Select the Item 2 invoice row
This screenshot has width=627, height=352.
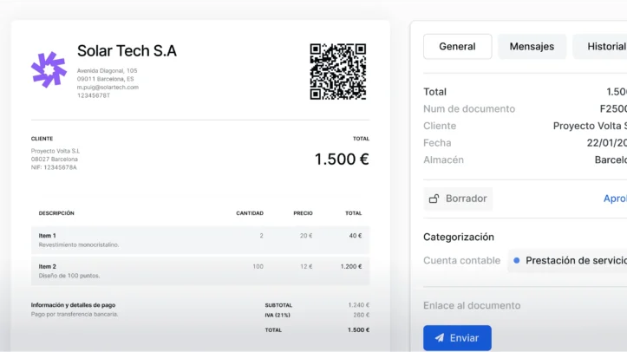pyautogui.click(x=199, y=271)
